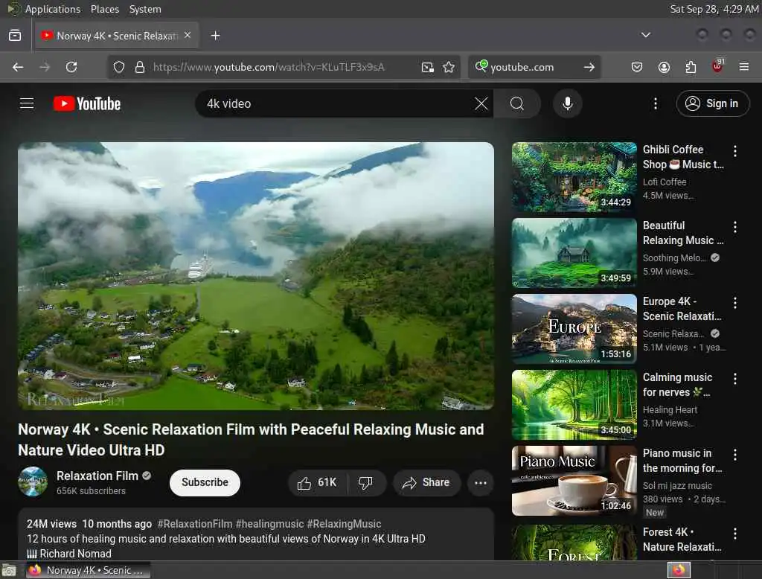Open Firefox application hamburger menu

[x=744, y=67]
